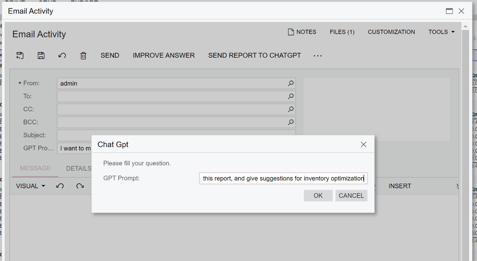Save and close the email activity

(20, 55)
